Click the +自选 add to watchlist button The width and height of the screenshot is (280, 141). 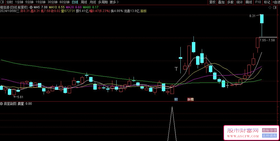276,2
